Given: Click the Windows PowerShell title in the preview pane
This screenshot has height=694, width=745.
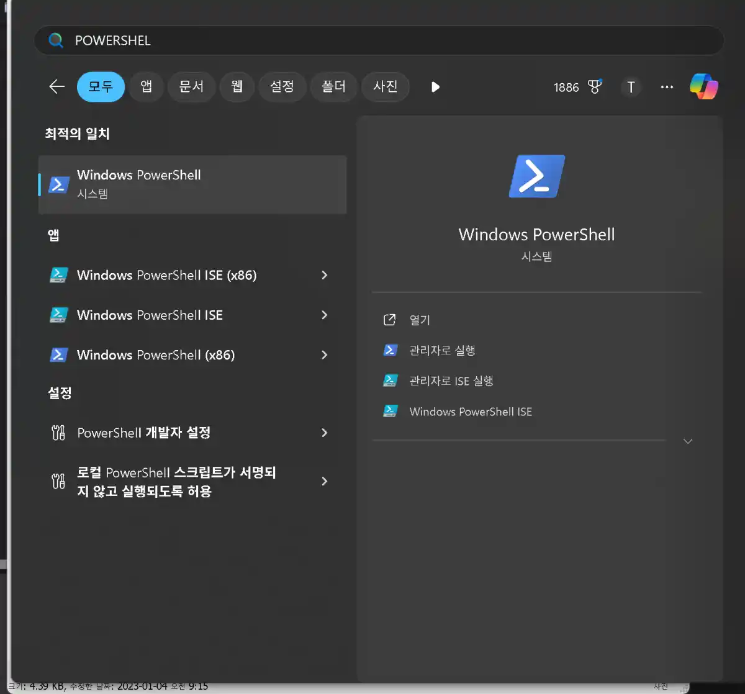Looking at the screenshot, I should click(x=537, y=235).
